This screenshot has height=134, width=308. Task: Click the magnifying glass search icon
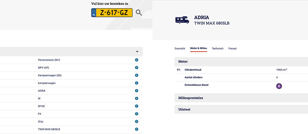click(x=139, y=13)
